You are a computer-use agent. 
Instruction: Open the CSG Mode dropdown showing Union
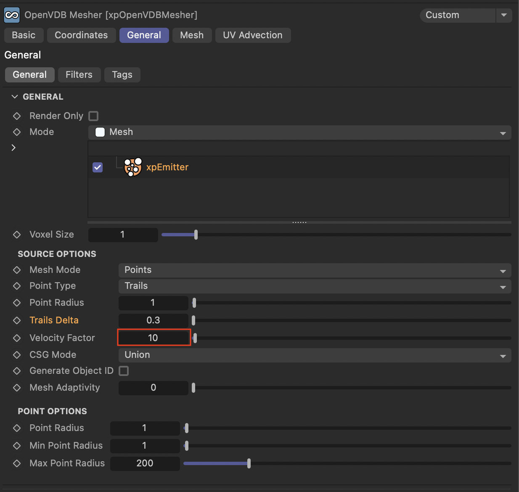point(315,355)
